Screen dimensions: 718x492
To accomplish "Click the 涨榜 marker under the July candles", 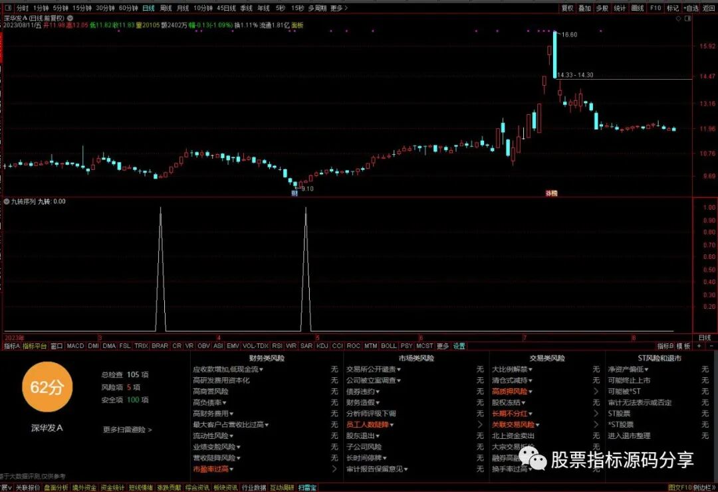I will coord(551,193).
